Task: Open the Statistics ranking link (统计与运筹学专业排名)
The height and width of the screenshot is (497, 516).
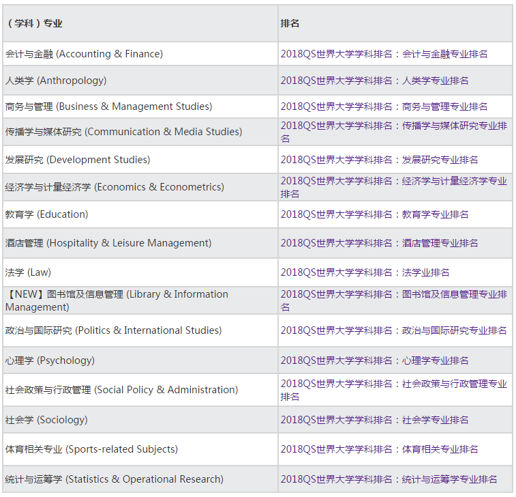Action: click(389, 479)
